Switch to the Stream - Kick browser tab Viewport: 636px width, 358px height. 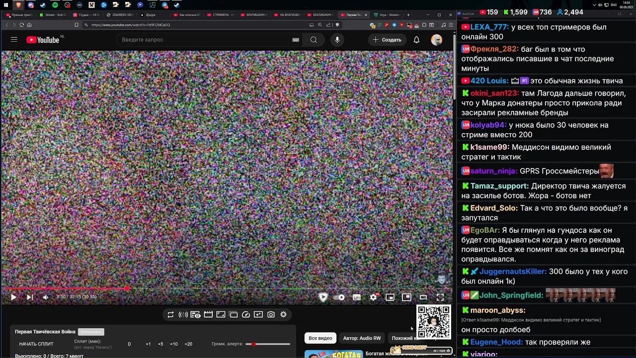(x=53, y=15)
